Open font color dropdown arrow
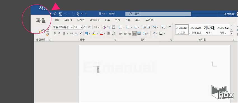The image size is (238, 103). pyautogui.click(x=105, y=33)
